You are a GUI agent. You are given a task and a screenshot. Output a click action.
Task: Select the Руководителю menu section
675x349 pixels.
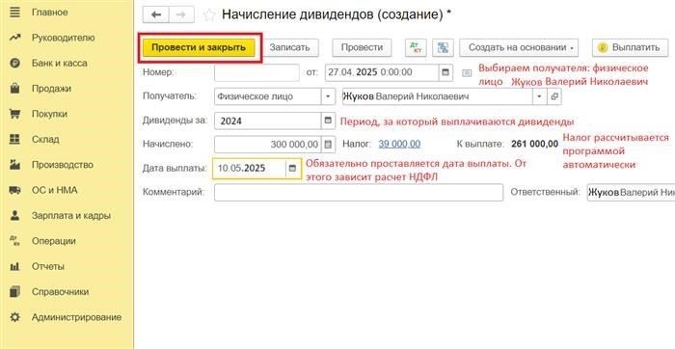tap(64, 38)
